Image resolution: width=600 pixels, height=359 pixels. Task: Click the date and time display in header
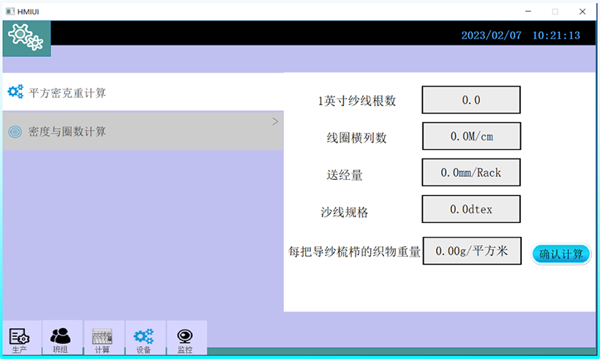click(520, 35)
